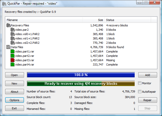Click the '4 recovery blocks' status text
This screenshot has height=116, width=162.
[117, 25]
